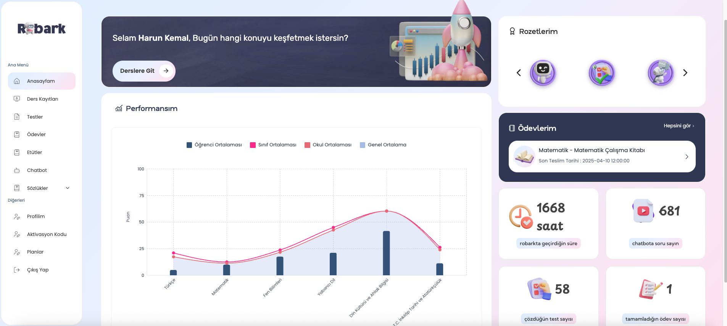Click the video file icon beside 681
The image size is (727, 326).
[x=643, y=210]
